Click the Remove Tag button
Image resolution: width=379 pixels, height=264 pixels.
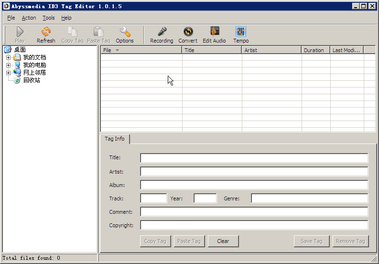pyautogui.click(x=350, y=241)
